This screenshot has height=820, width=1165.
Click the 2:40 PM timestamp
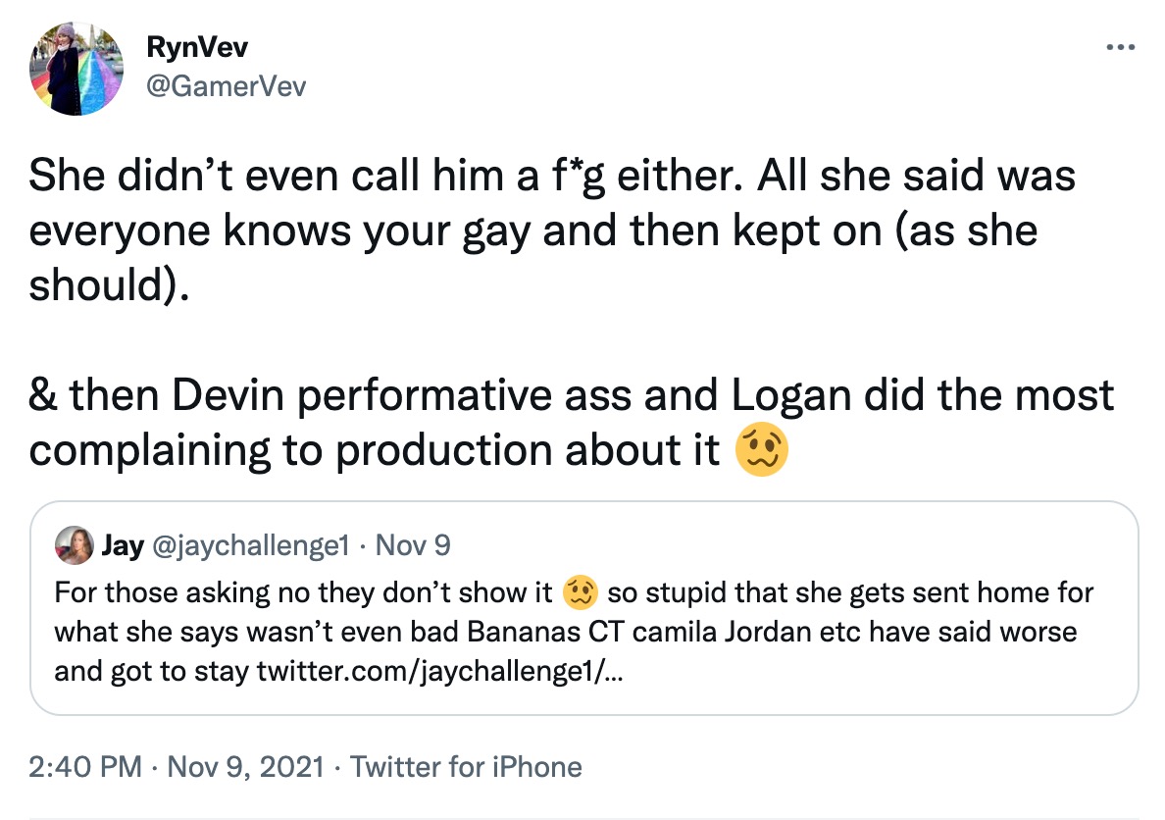(x=86, y=766)
